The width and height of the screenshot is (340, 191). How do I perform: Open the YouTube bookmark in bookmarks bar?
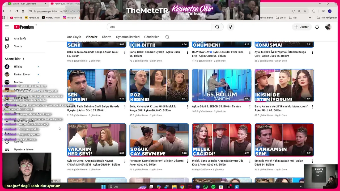click(x=16, y=18)
